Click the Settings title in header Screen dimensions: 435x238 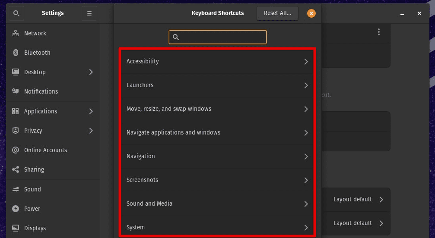[53, 13]
